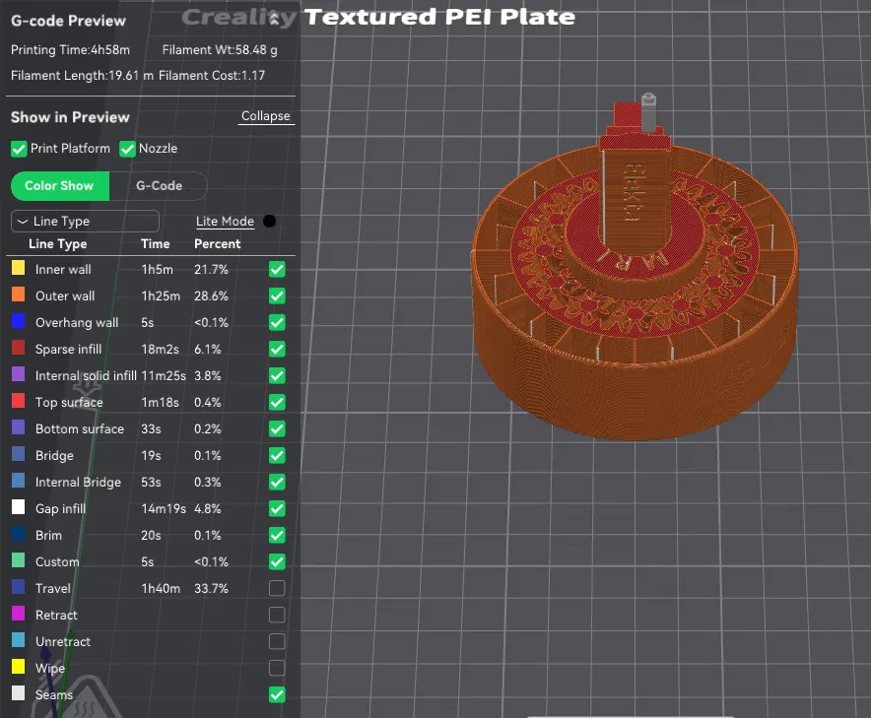Image resolution: width=871 pixels, height=718 pixels.
Task: Click the white Gap infill swatch
Action: 19,507
